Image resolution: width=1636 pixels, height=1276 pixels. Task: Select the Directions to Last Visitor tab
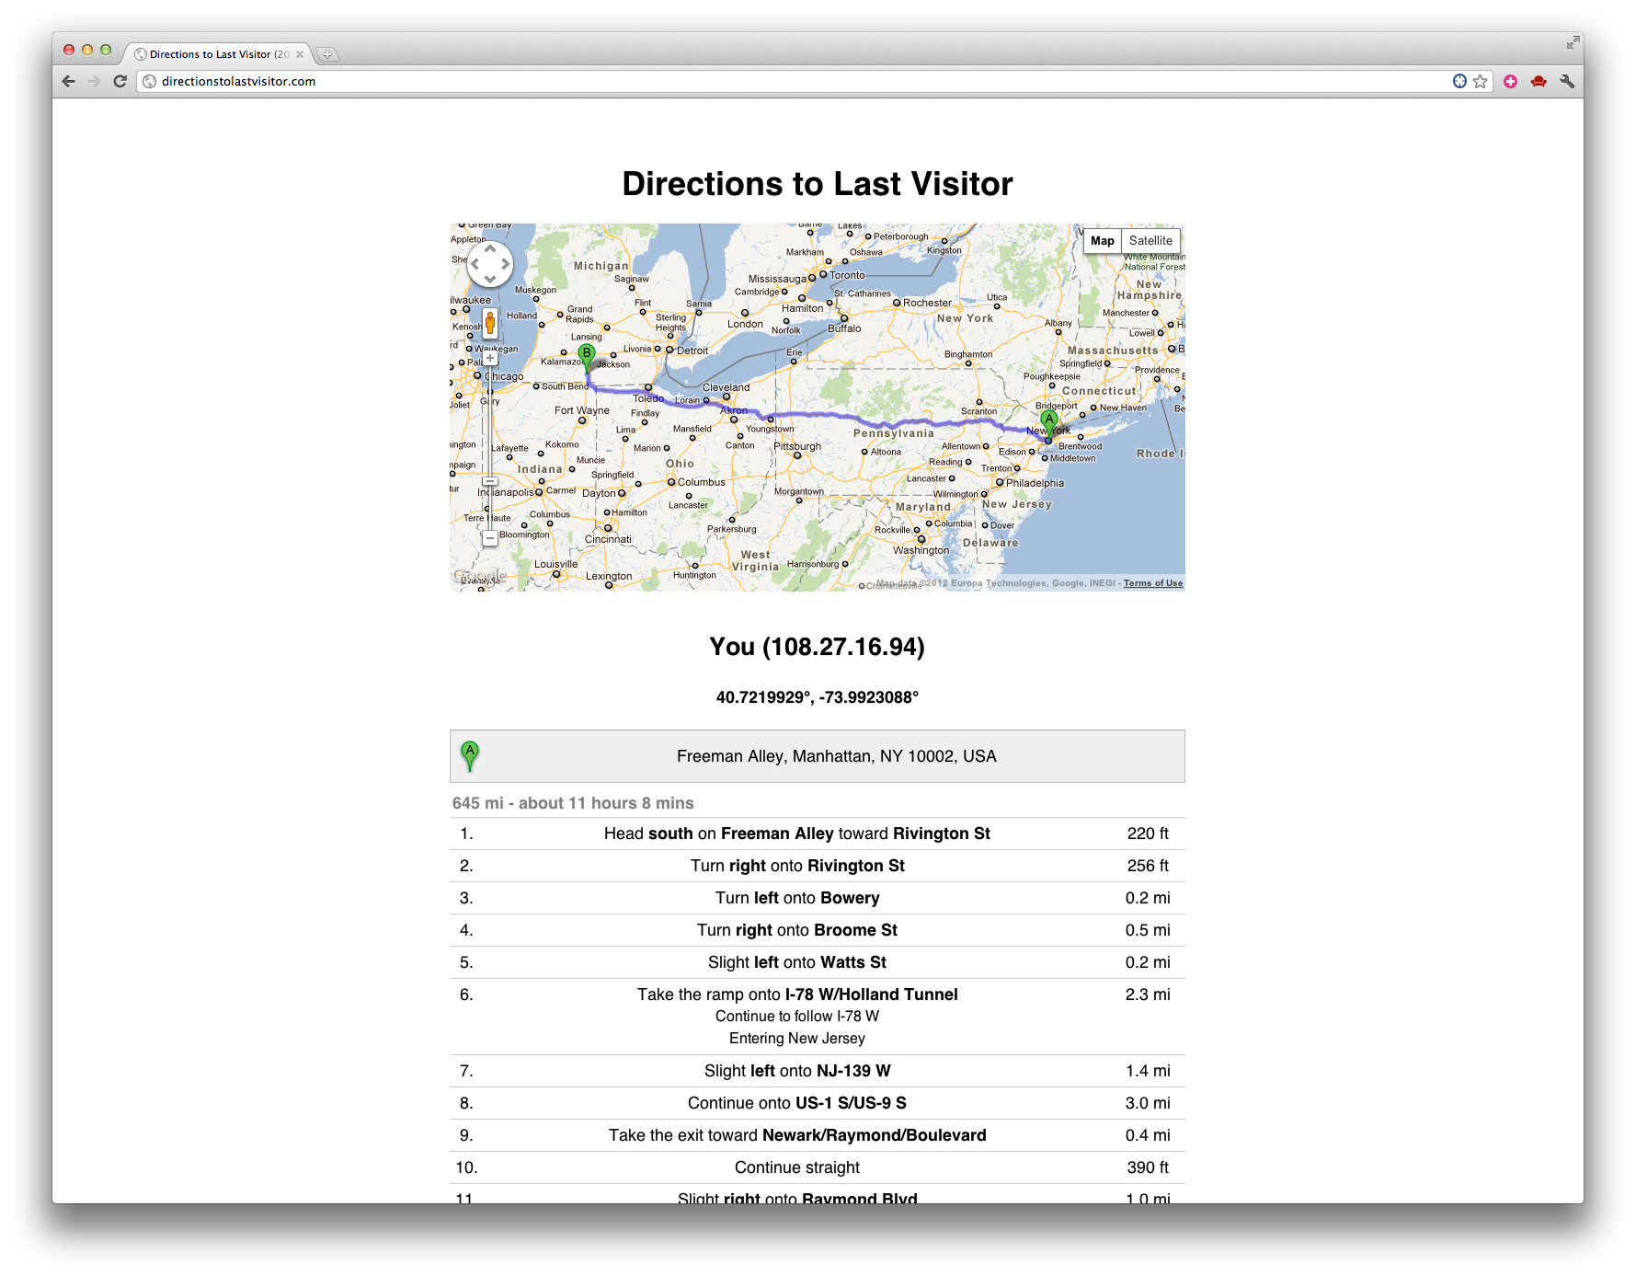click(219, 54)
